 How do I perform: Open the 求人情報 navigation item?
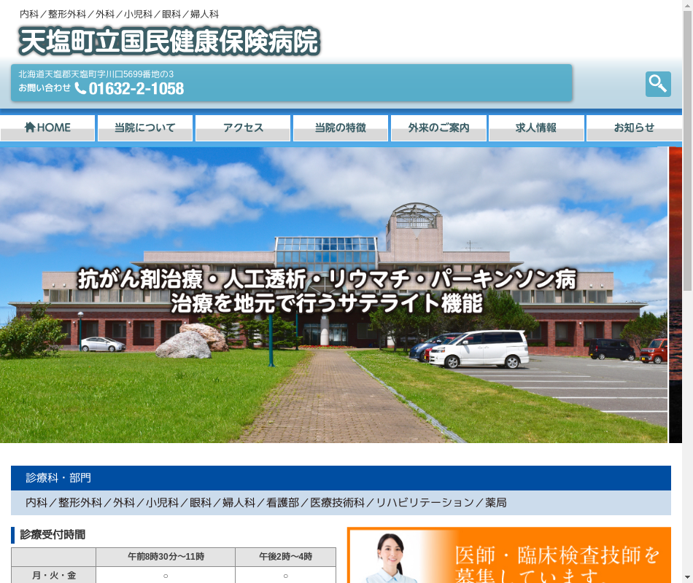coord(536,128)
